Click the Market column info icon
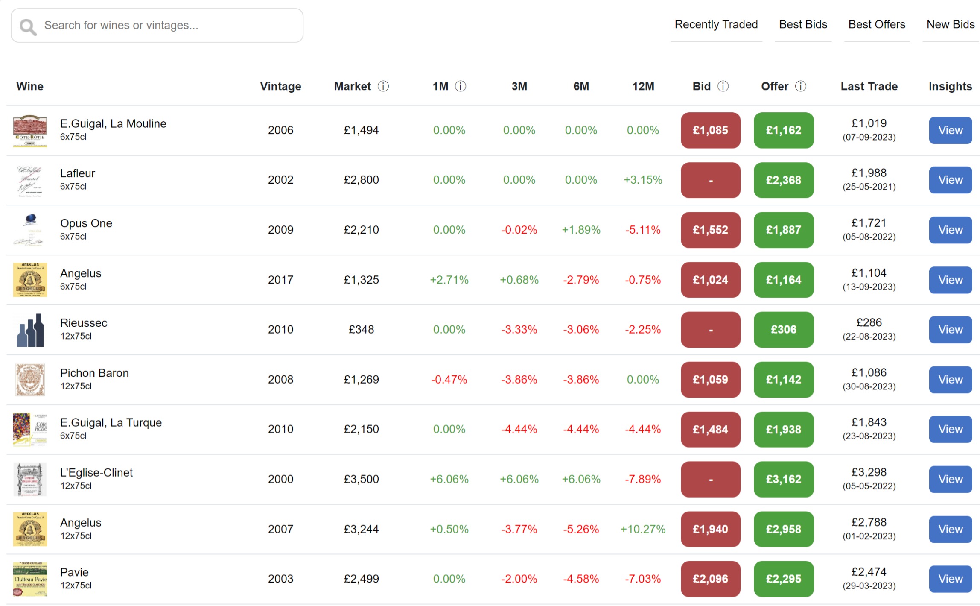 click(383, 86)
